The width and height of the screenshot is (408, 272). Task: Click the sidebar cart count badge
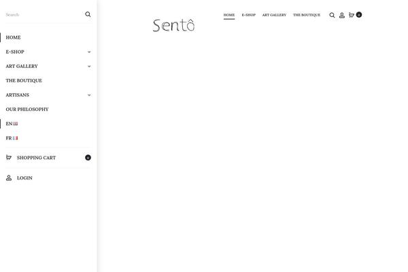click(x=88, y=158)
